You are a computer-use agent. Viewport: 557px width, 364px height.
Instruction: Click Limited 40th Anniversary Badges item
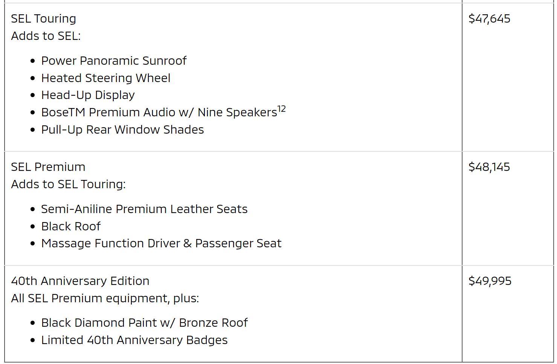pos(134,340)
